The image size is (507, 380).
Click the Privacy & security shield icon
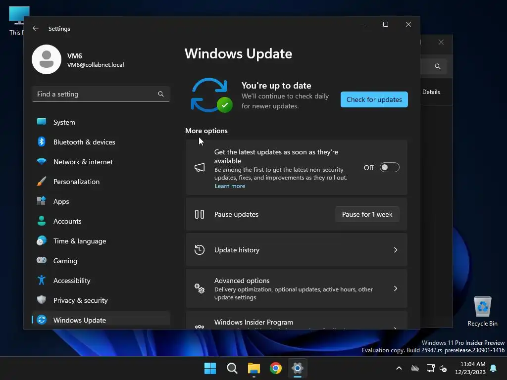click(x=42, y=300)
